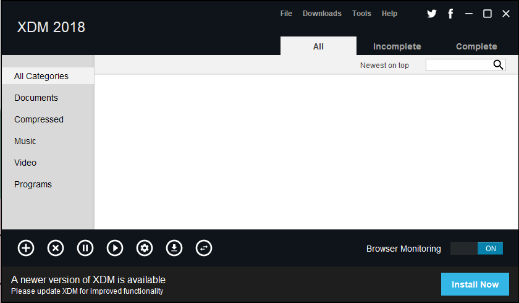Screen dimensions: 519x303
Task: Open the Newest on top sort option
Action: 384,65
